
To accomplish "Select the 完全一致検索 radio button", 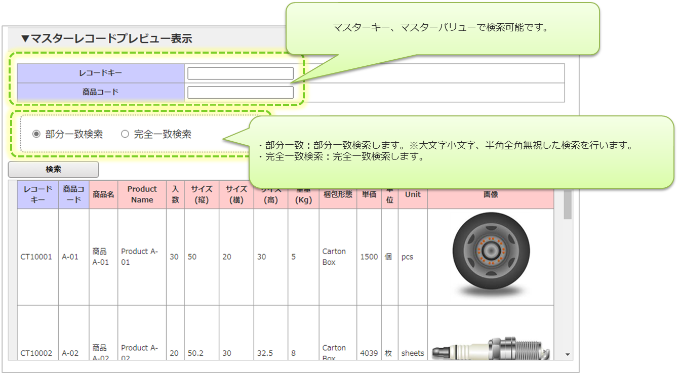I will 125,134.
